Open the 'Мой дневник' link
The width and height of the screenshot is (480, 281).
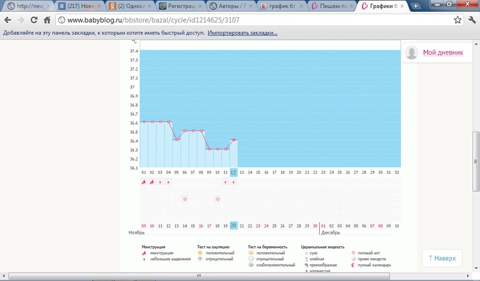pyautogui.click(x=443, y=53)
